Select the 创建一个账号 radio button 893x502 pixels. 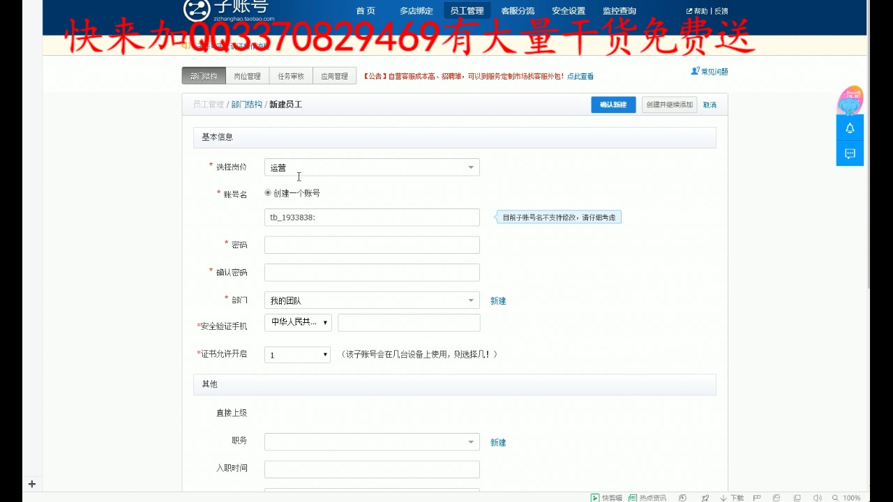click(267, 192)
